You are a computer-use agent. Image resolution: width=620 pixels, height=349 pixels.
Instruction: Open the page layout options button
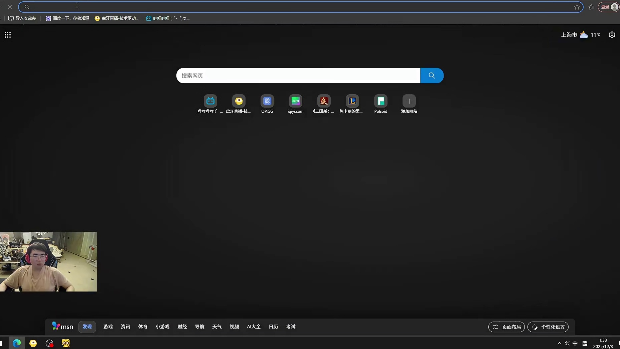tap(506, 327)
